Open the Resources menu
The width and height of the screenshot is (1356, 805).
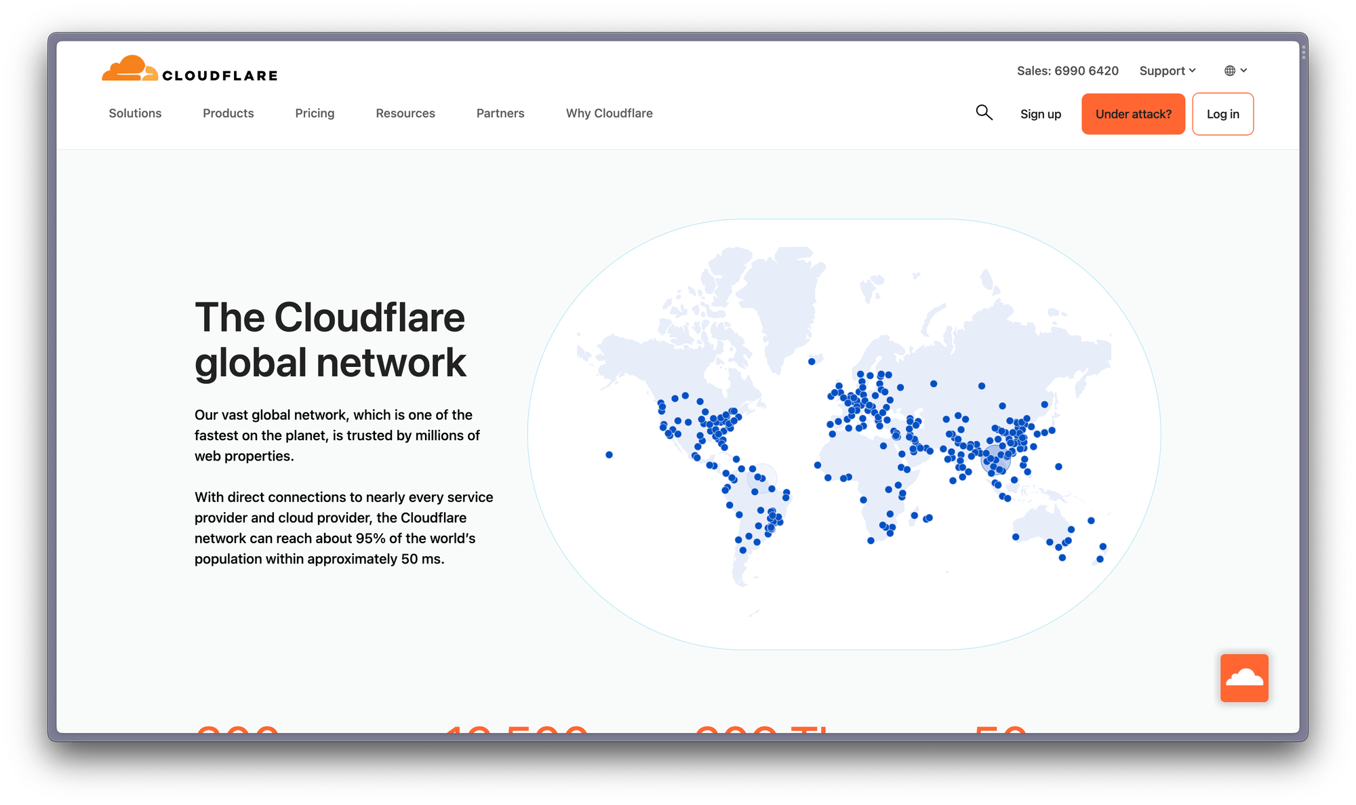tap(405, 113)
